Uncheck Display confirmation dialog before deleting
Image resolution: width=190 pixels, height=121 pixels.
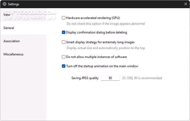pyautogui.click(x=64, y=33)
